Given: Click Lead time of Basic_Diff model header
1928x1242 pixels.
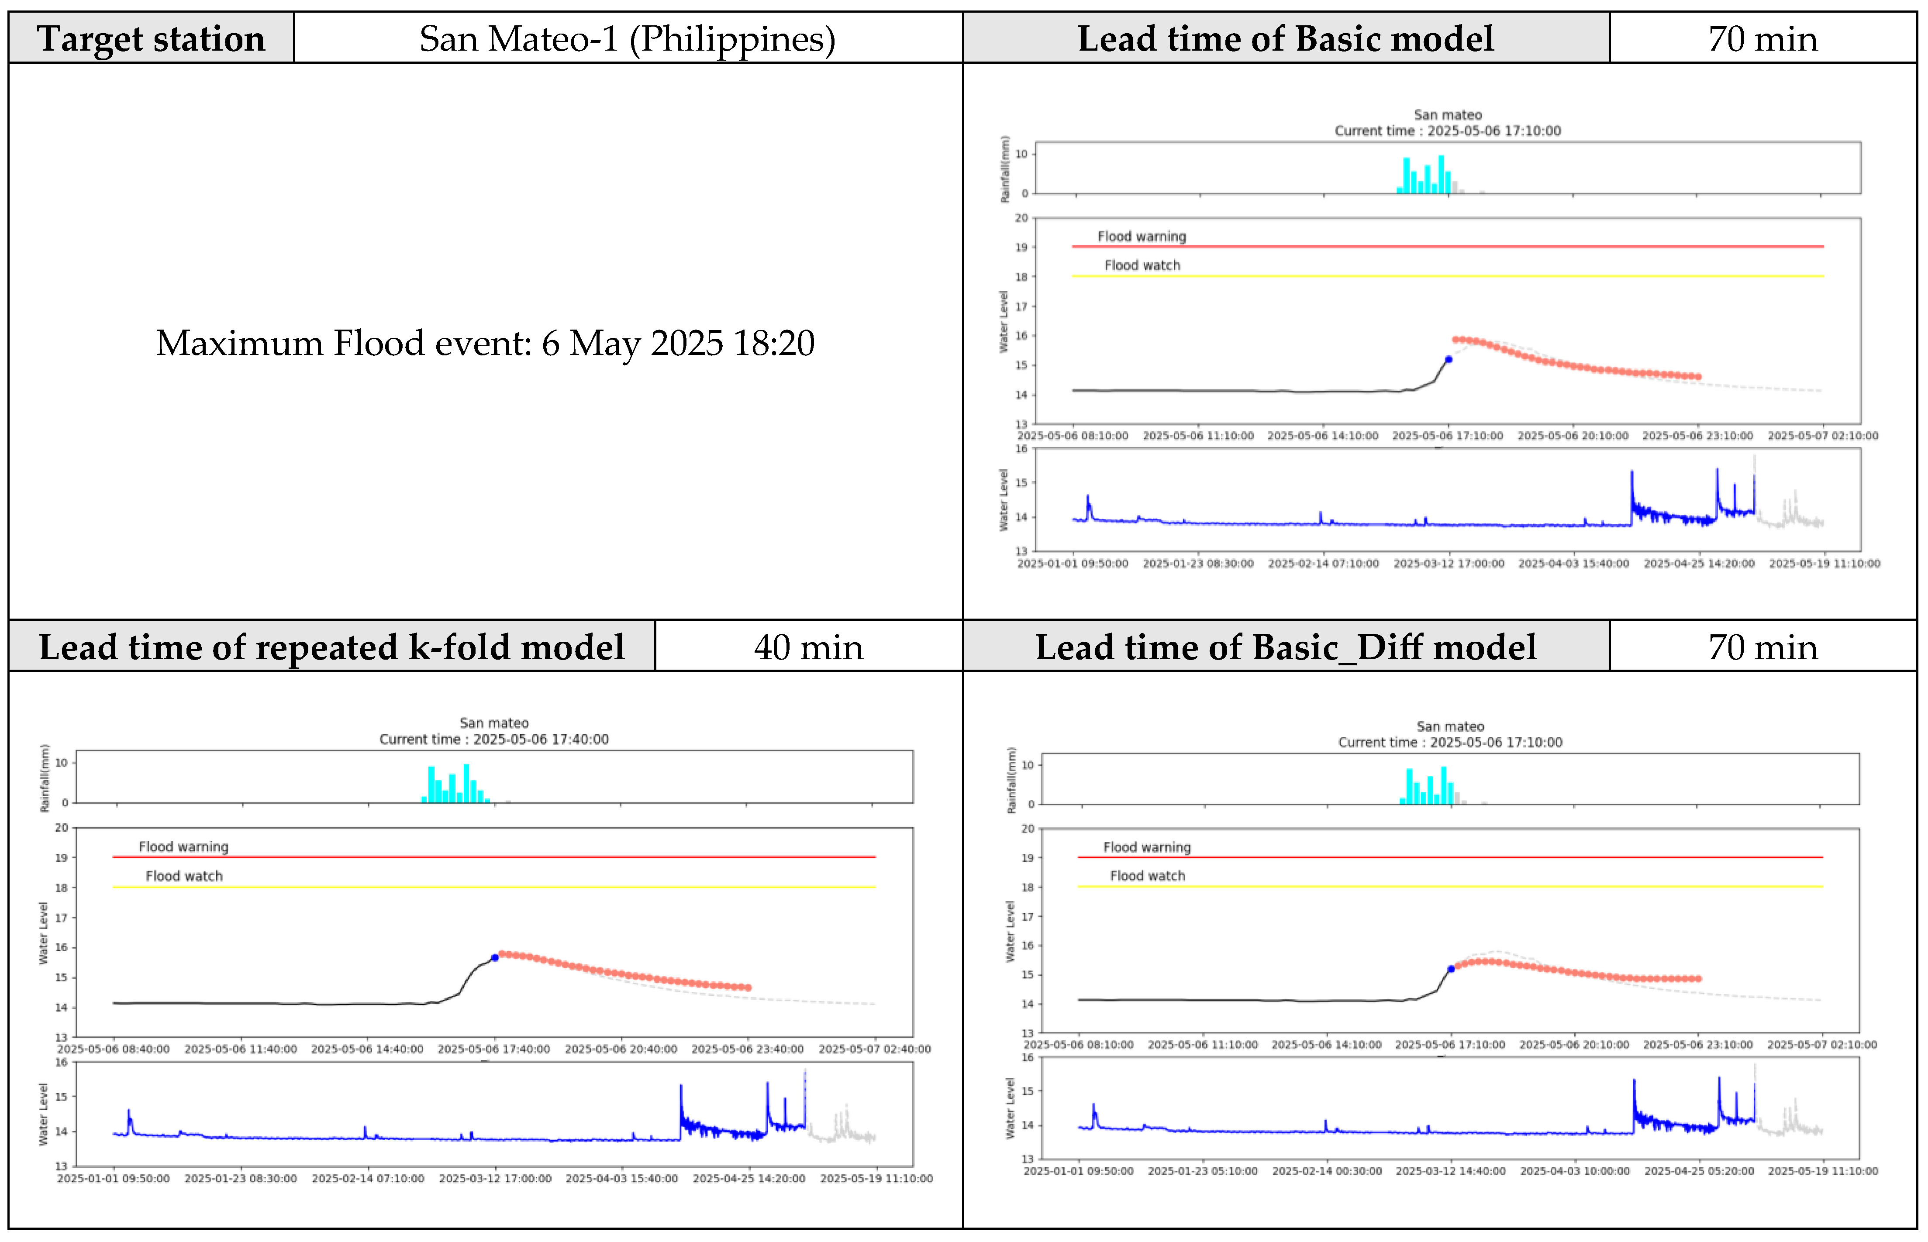Looking at the screenshot, I should coord(1285,647).
